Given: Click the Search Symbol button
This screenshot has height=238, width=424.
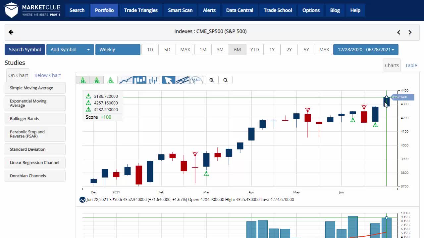Looking at the screenshot, I should pos(25,50).
